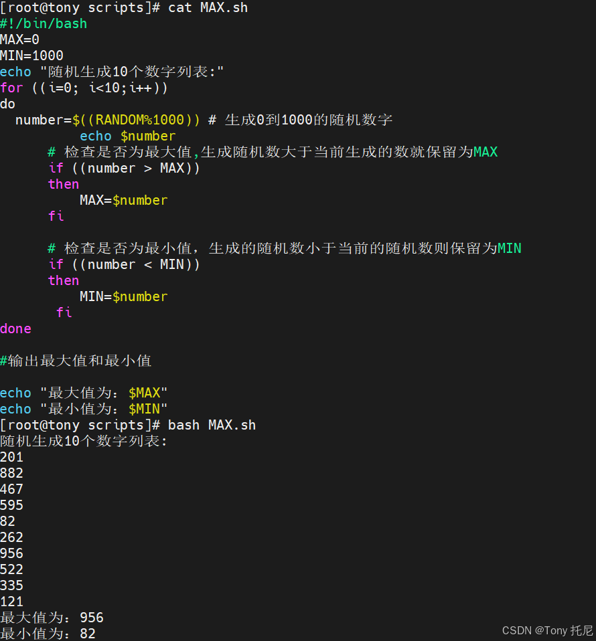Click the 'fi' after MIN=$number
The height and width of the screenshot is (641, 596).
(x=64, y=312)
